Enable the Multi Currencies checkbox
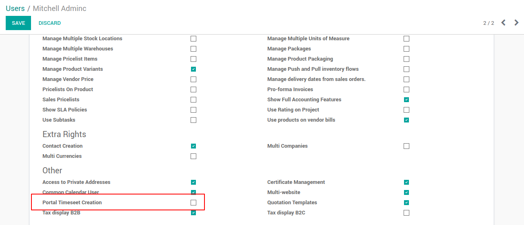The image size is (524, 225). coord(193,156)
